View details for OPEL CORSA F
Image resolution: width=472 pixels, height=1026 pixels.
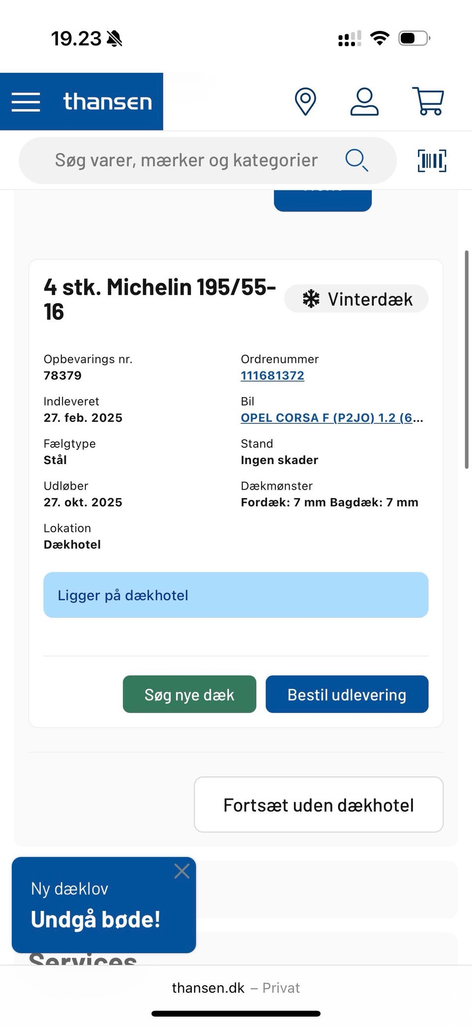click(330, 417)
